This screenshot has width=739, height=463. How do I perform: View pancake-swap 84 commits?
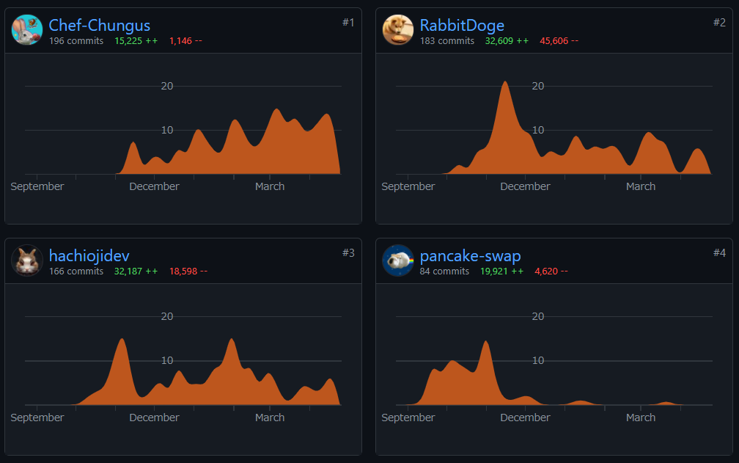pyautogui.click(x=444, y=271)
